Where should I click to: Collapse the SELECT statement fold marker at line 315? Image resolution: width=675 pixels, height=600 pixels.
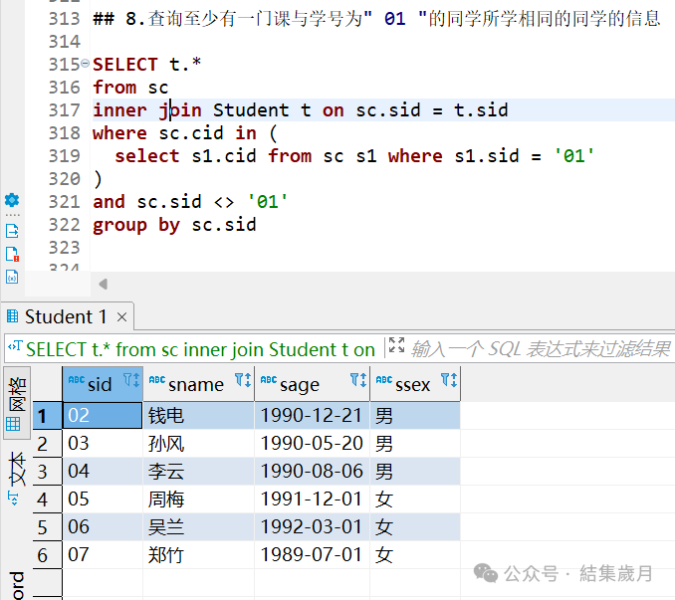pyautogui.click(x=86, y=64)
